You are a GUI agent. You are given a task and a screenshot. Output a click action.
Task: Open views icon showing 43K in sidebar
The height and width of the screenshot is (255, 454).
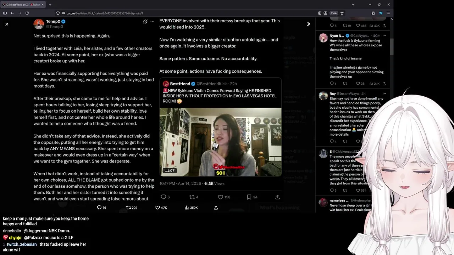pyautogui.click(x=371, y=25)
